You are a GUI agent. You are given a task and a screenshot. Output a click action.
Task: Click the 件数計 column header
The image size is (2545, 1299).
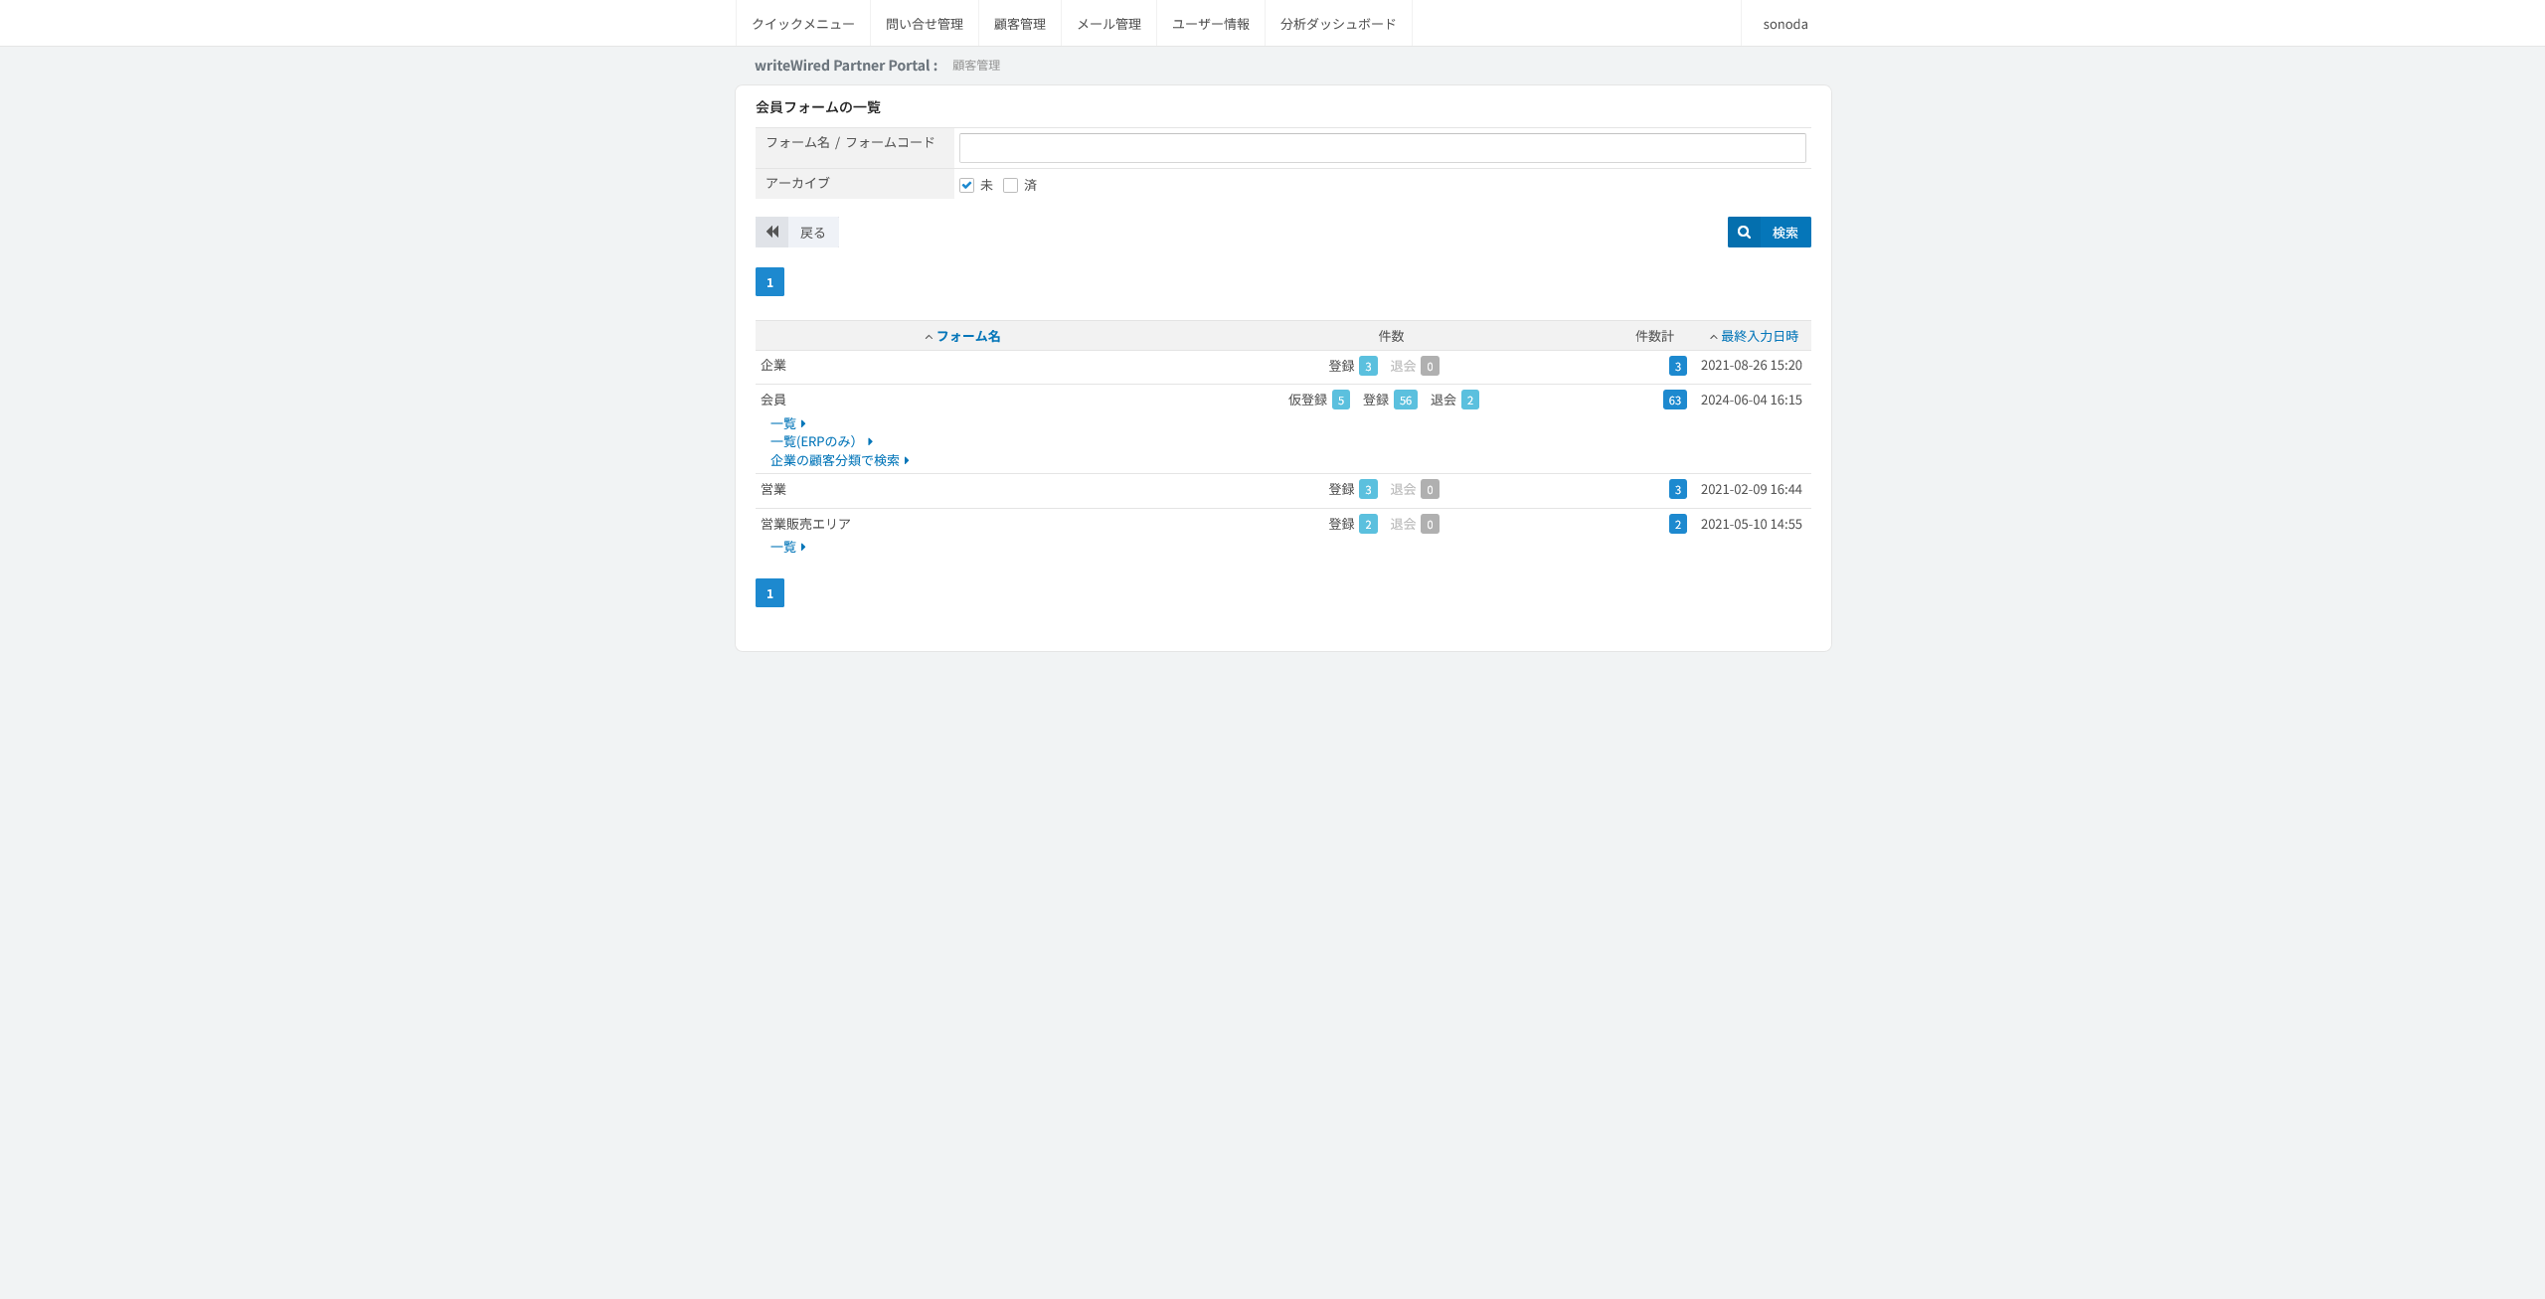(1654, 336)
